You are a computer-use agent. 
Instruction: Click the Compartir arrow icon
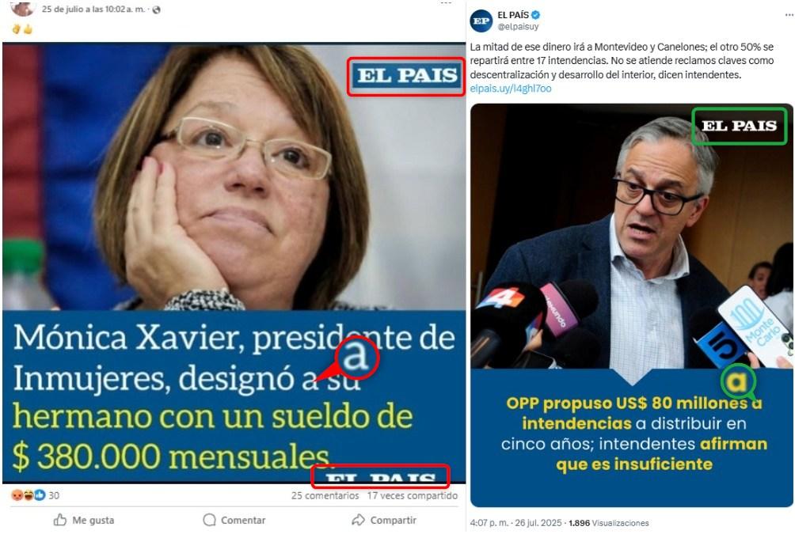click(x=358, y=520)
